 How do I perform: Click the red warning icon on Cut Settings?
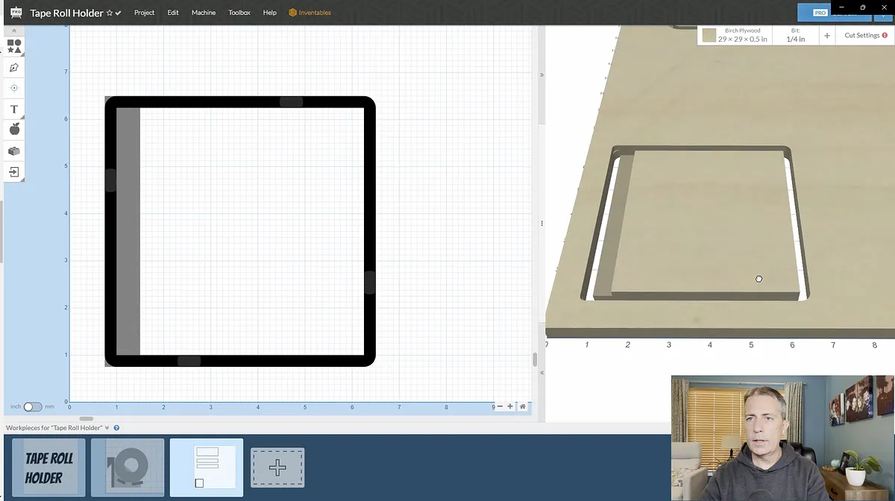(885, 35)
